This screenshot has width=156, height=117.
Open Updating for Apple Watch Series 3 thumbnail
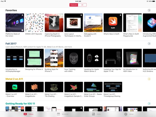pyautogui.click(x=93, y=58)
